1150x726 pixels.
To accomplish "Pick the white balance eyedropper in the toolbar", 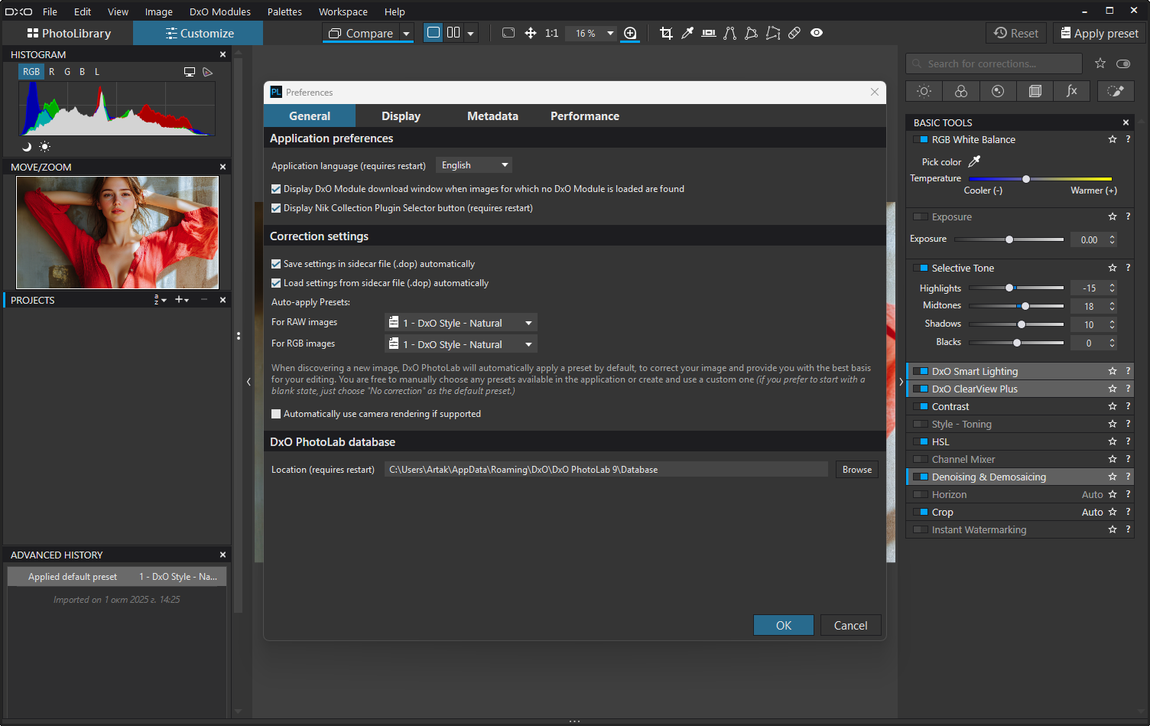I will (x=687, y=33).
